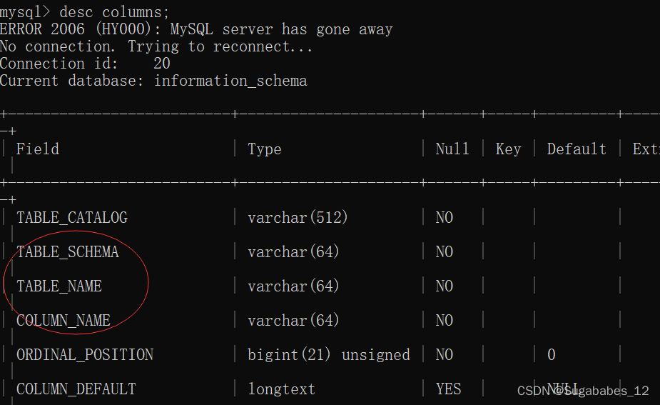
Task: Click the 'bigint(21) unsigned' type value
Action: click(x=329, y=355)
